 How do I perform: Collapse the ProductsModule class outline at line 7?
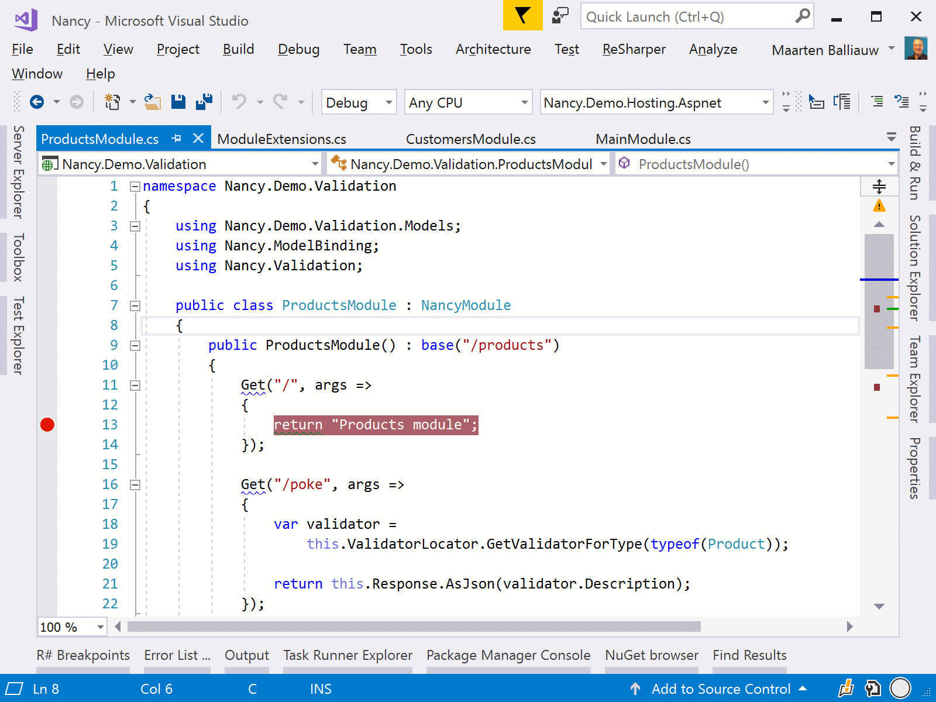coord(135,305)
